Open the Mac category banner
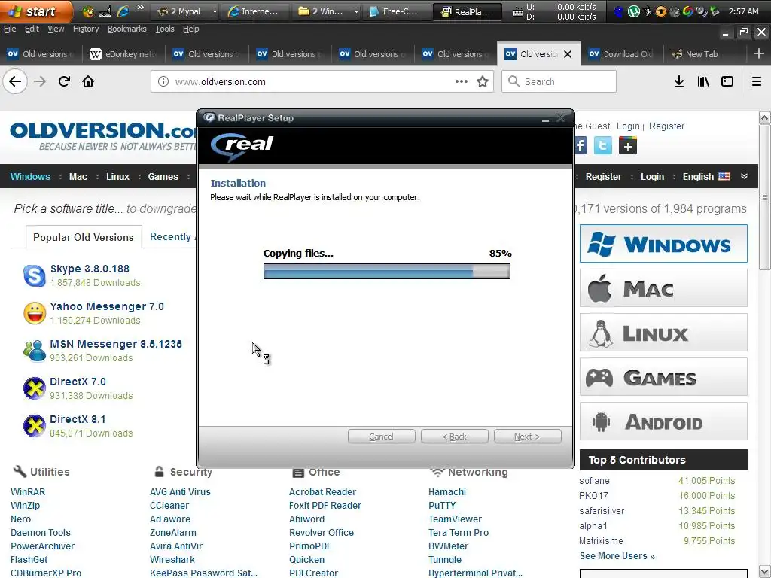Viewport: 771px width, 578px height. pyautogui.click(x=663, y=288)
